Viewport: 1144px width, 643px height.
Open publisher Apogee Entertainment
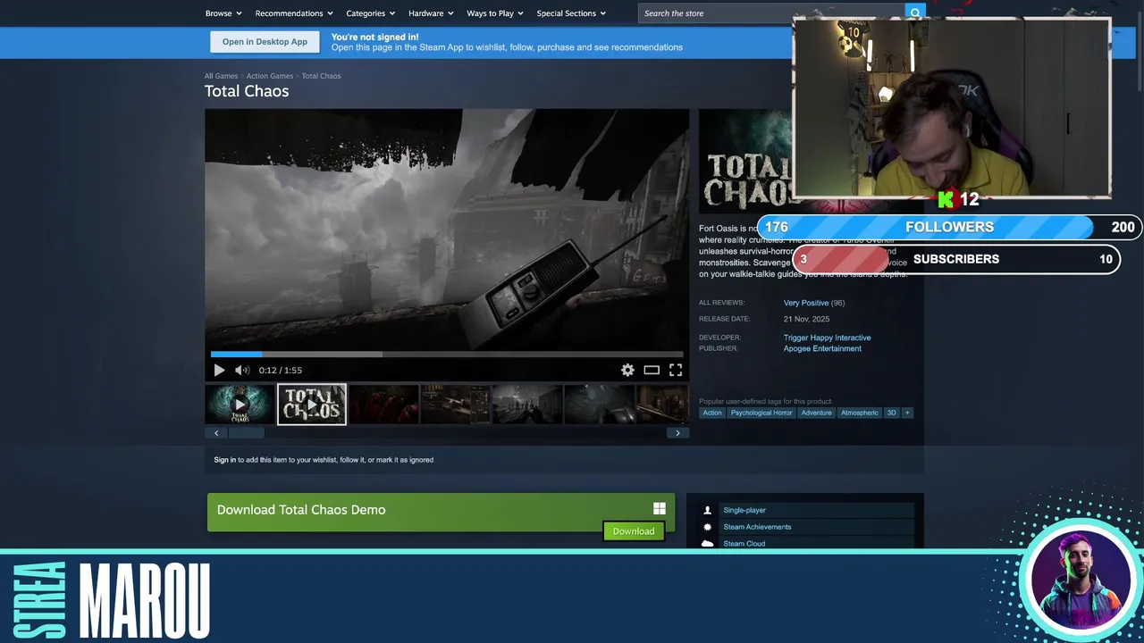point(822,348)
